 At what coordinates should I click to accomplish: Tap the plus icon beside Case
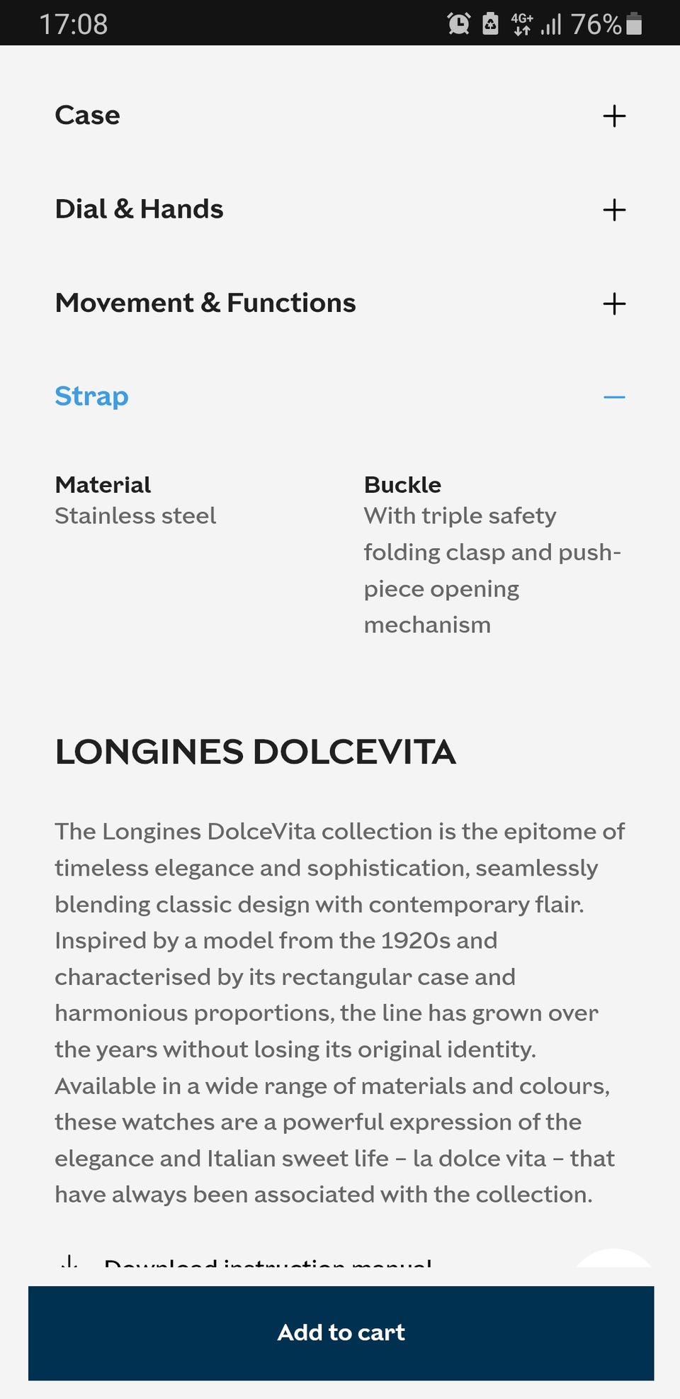pyautogui.click(x=614, y=116)
